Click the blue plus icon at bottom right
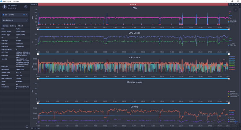Screen dimensions: 241x130 click(236, 122)
